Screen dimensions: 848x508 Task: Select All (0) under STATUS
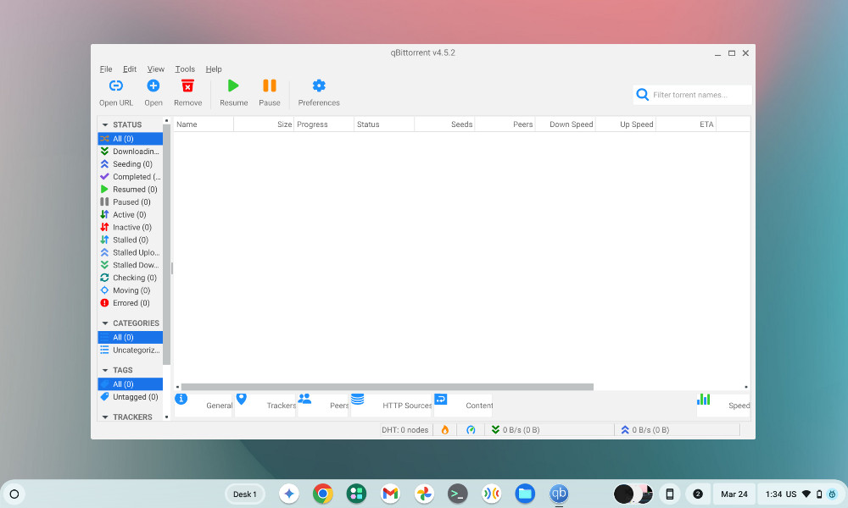pyautogui.click(x=131, y=139)
